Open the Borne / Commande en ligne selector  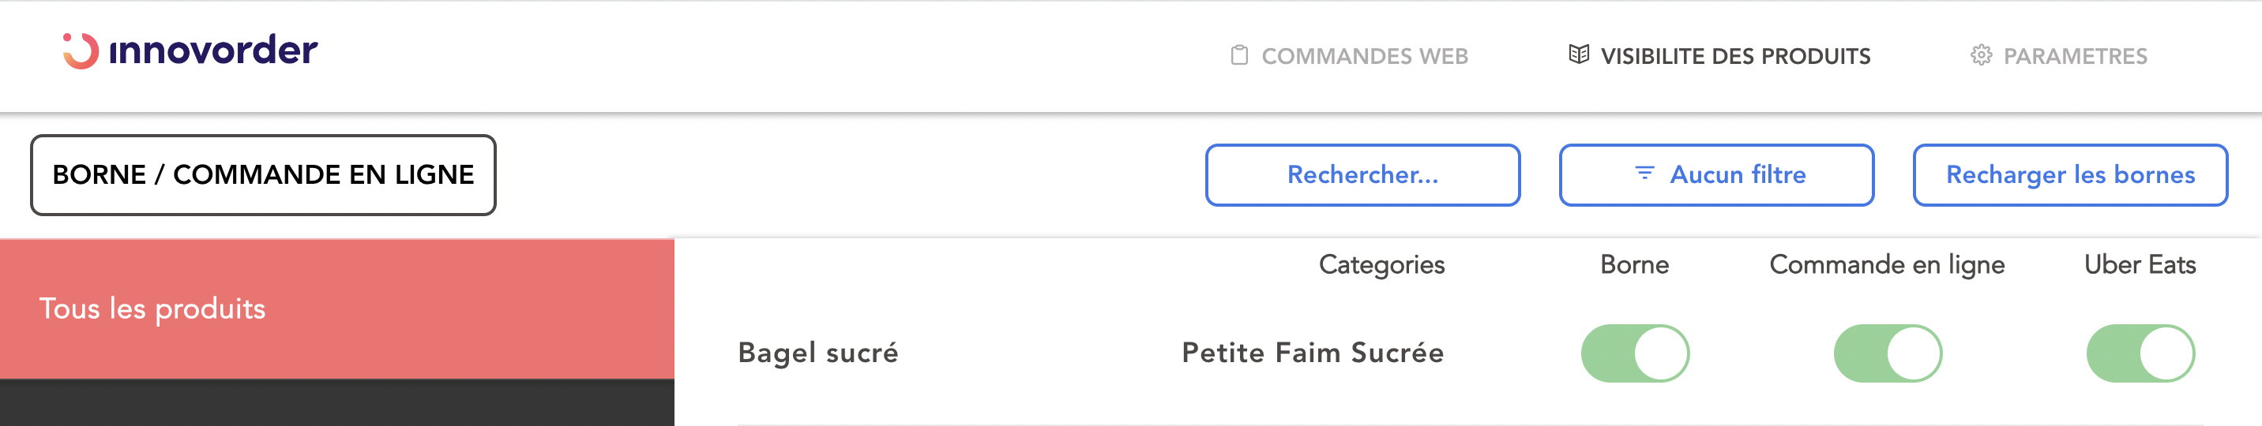coord(262,175)
